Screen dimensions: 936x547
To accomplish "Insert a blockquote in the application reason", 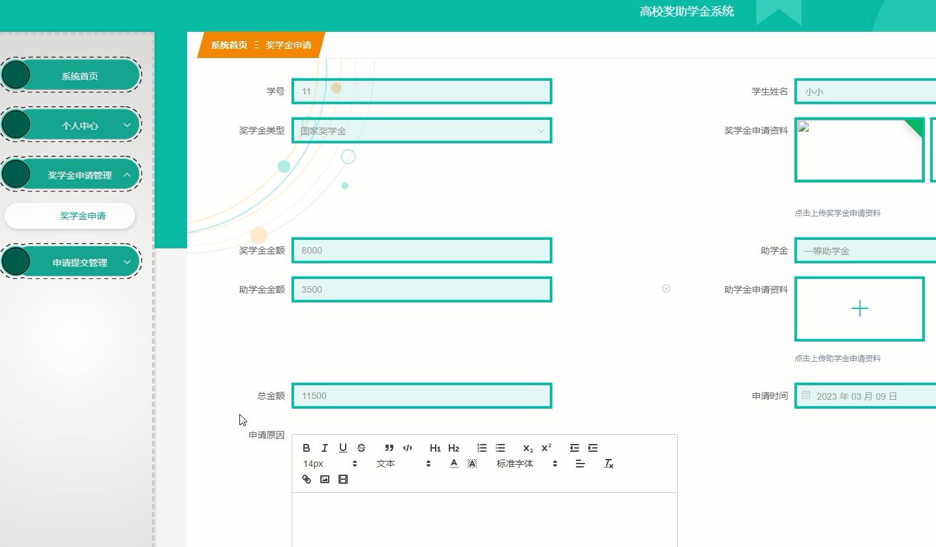I will [x=389, y=448].
